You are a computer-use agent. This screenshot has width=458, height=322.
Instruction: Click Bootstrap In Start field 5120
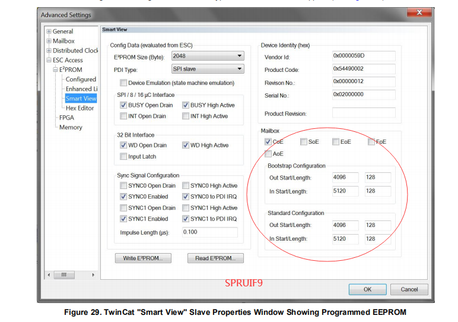[x=345, y=191]
